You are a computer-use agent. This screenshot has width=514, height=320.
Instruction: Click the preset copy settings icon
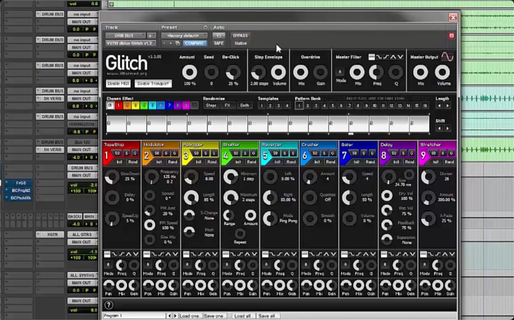coord(177,43)
